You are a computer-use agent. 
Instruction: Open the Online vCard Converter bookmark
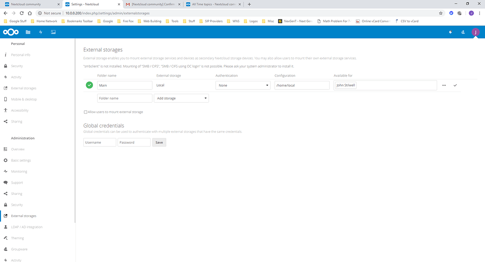pyautogui.click(x=373, y=21)
